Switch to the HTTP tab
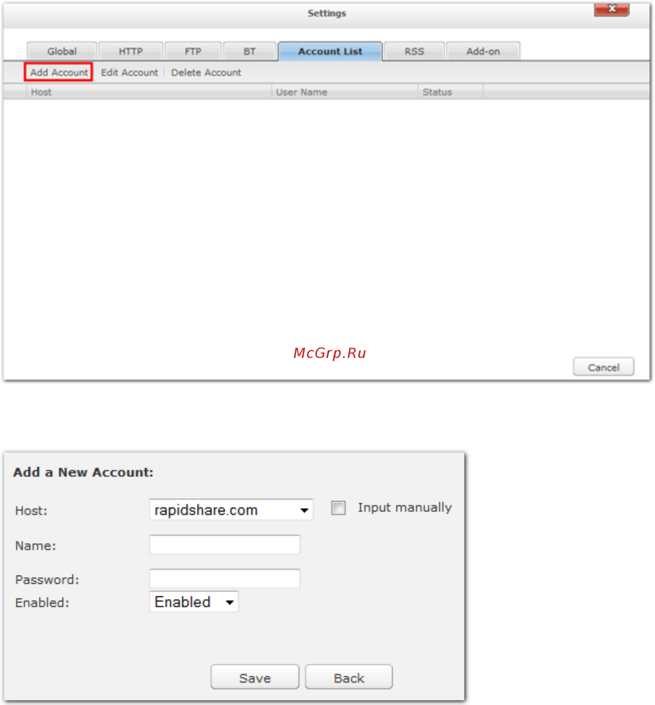 pyautogui.click(x=131, y=51)
